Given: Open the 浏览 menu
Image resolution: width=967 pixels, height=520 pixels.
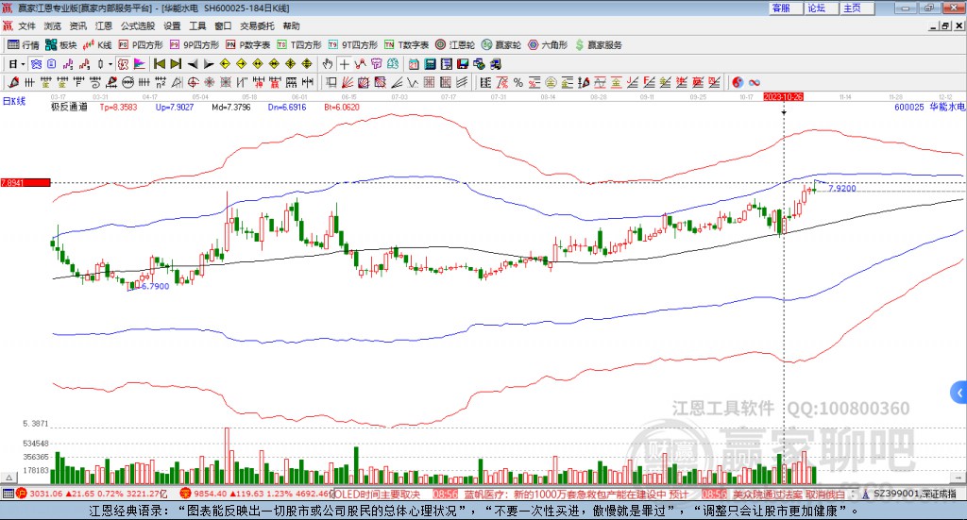Looking at the screenshot, I should click(53, 25).
